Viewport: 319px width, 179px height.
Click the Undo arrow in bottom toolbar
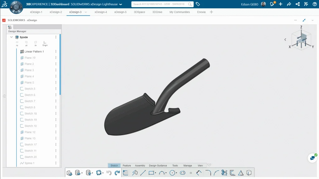click(109, 173)
